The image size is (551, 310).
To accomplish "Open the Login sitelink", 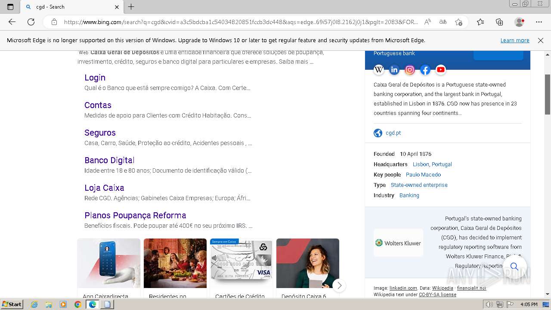I will 95,77.
